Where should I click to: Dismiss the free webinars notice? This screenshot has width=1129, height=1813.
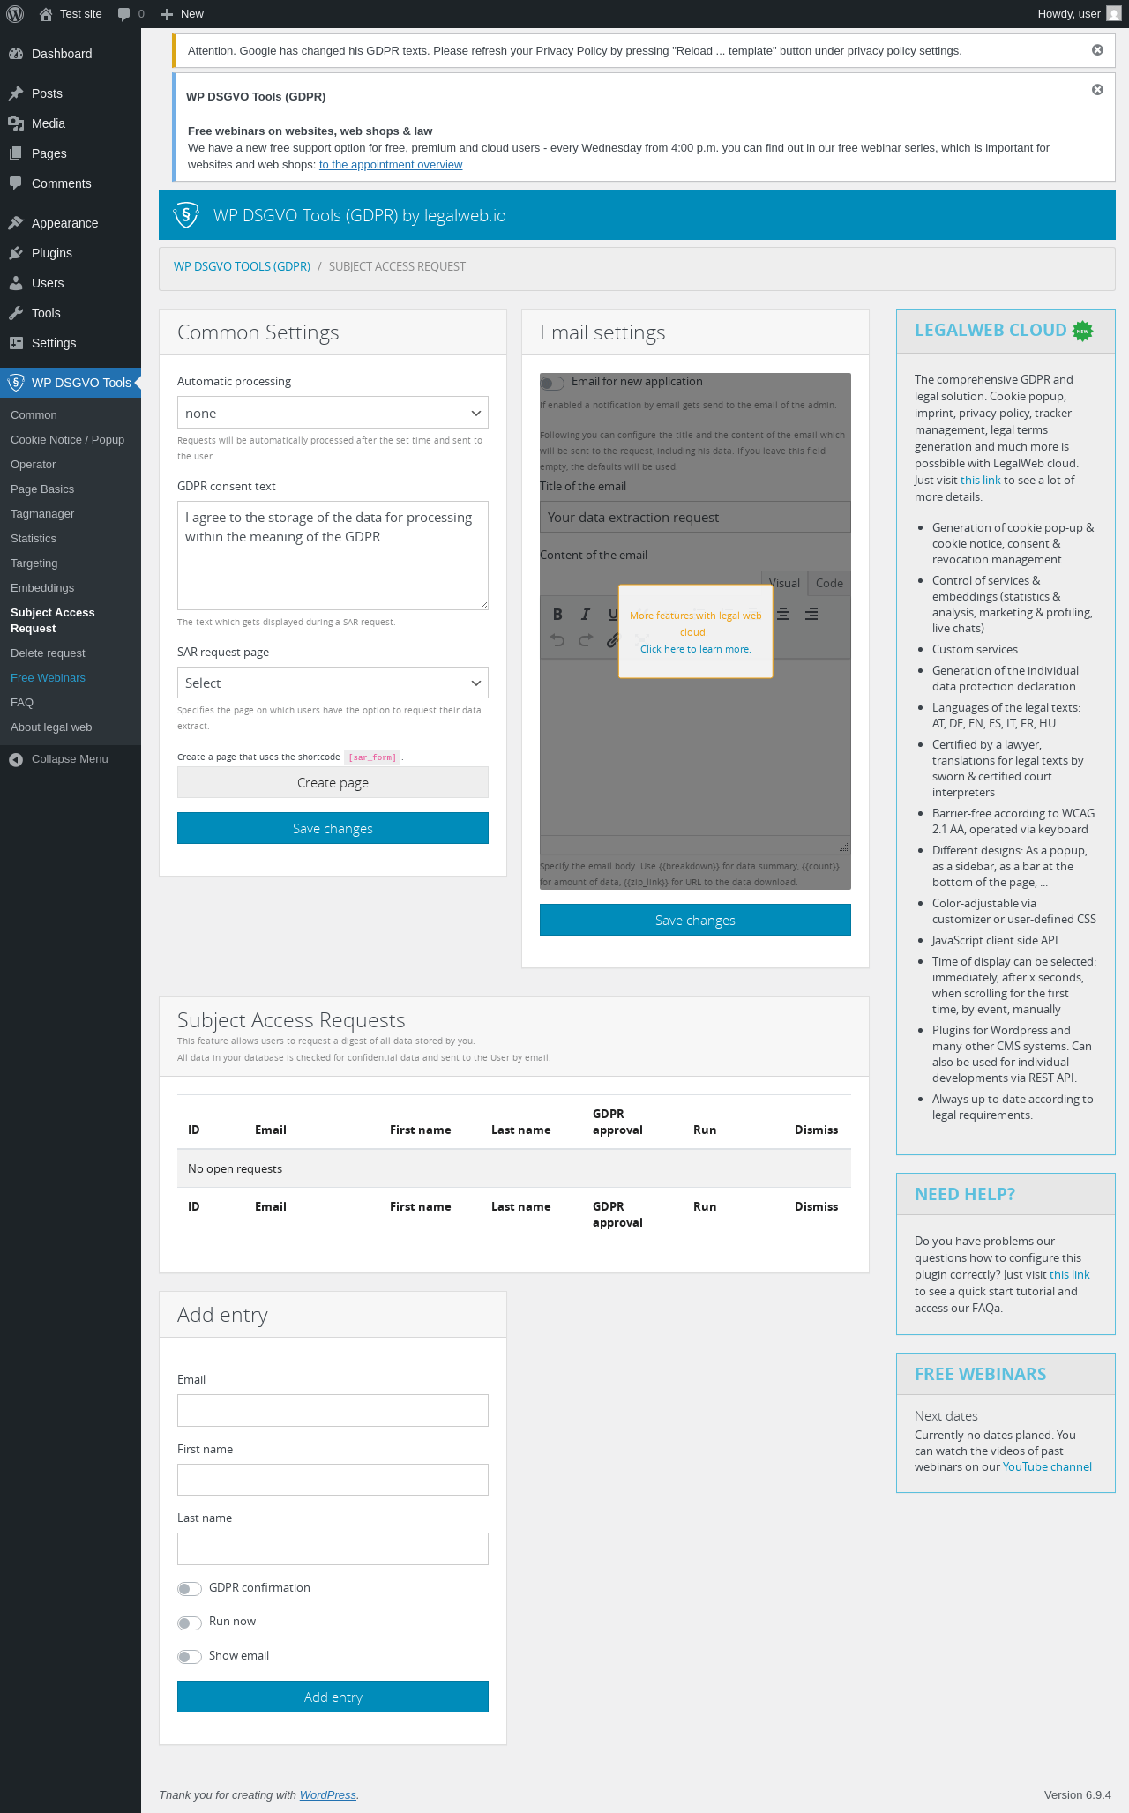click(1097, 90)
